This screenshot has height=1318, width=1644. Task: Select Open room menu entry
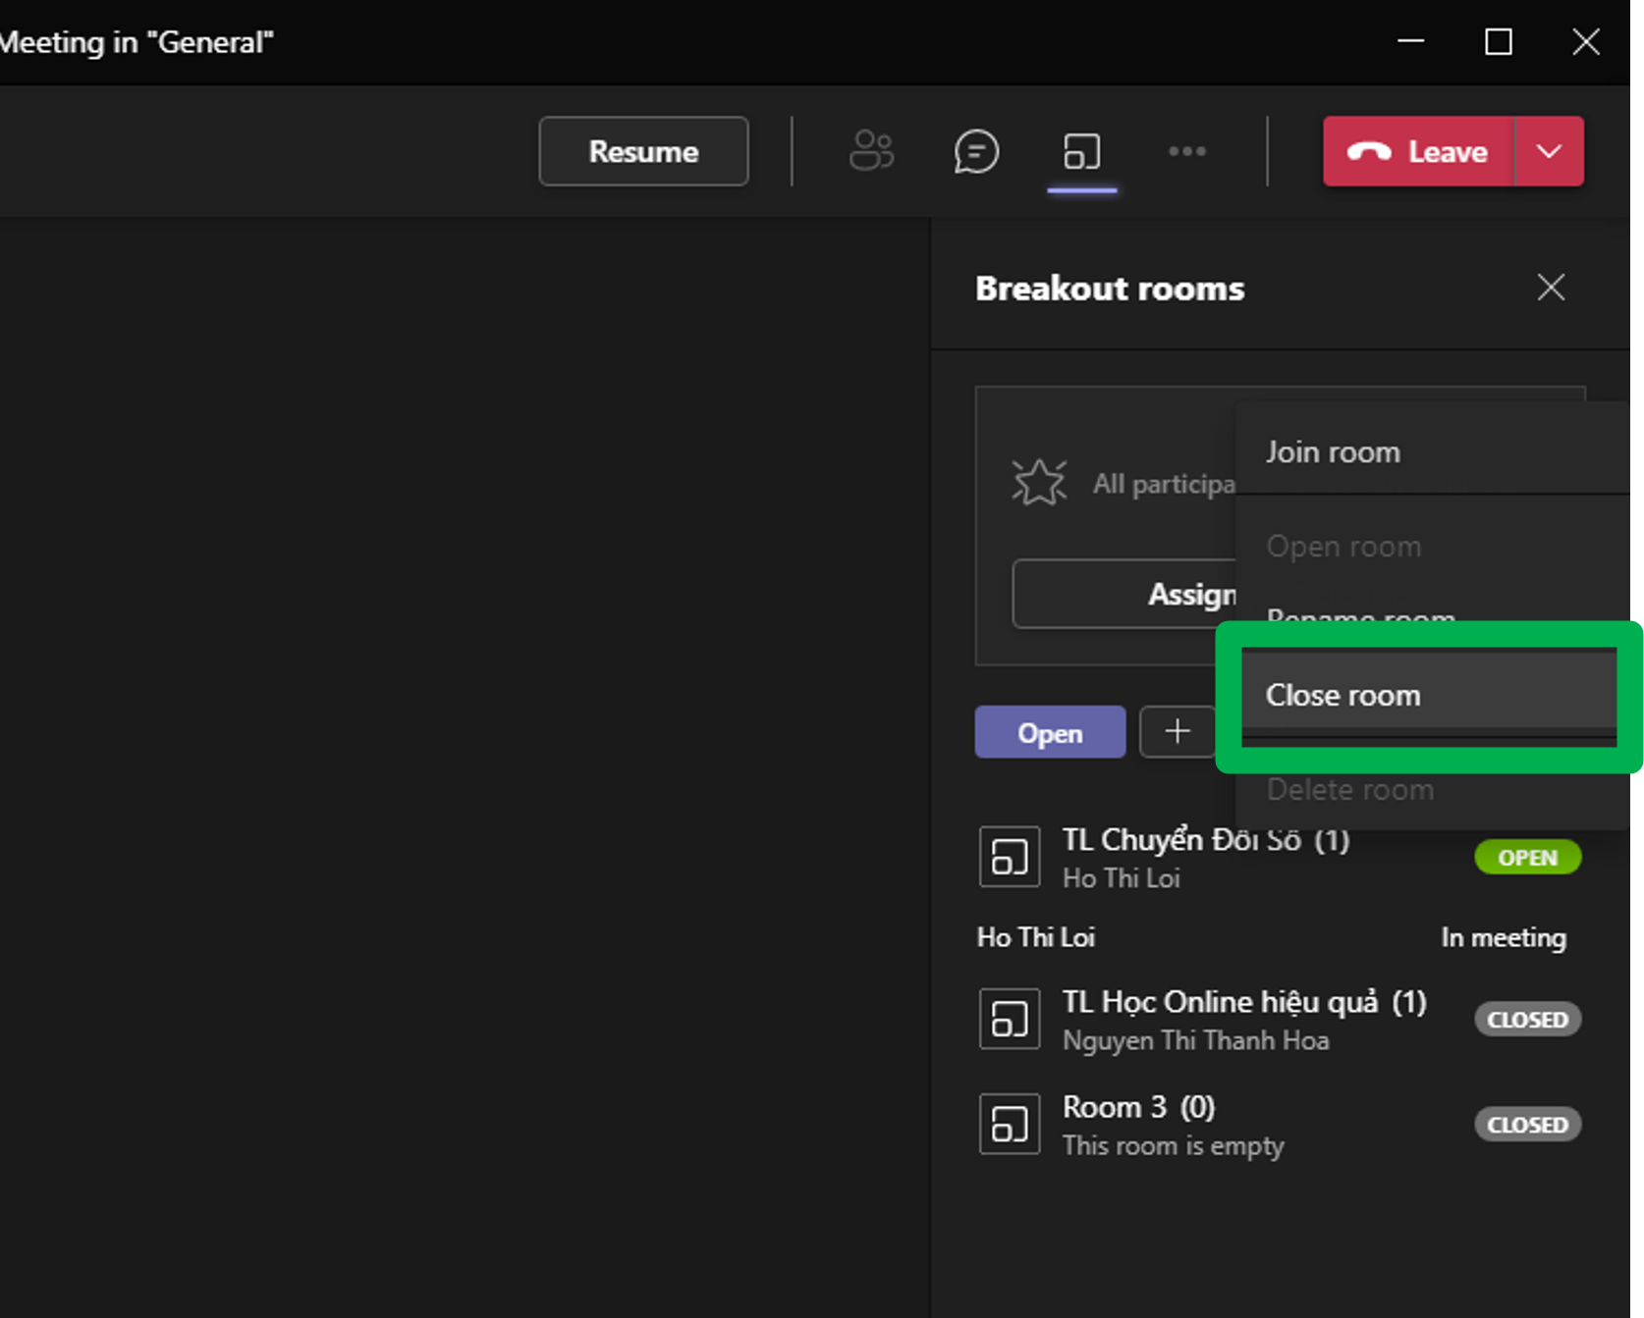(x=1343, y=547)
